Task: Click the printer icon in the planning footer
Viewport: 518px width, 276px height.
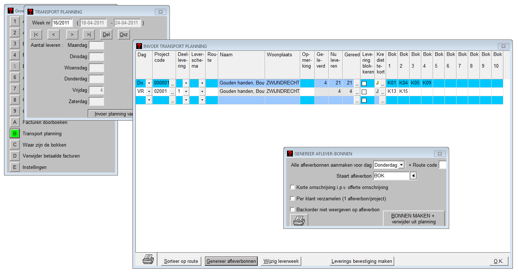Action: [x=148, y=260]
